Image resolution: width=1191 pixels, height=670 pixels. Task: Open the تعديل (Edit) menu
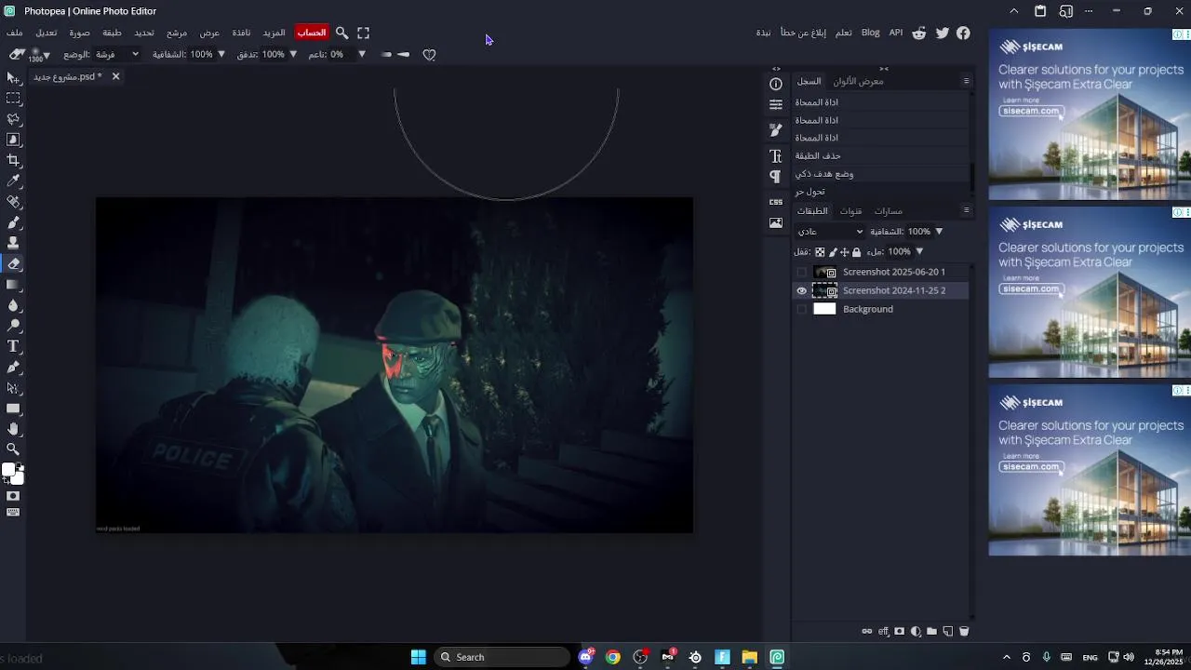click(x=47, y=33)
